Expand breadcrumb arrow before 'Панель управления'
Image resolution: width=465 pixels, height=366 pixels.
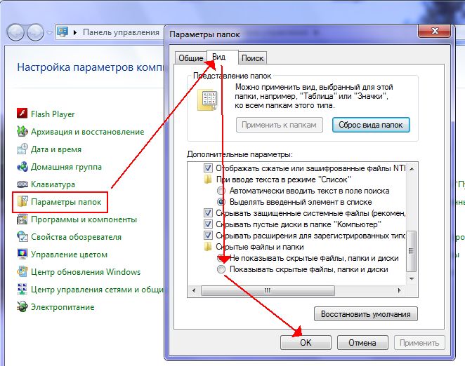[75, 32]
